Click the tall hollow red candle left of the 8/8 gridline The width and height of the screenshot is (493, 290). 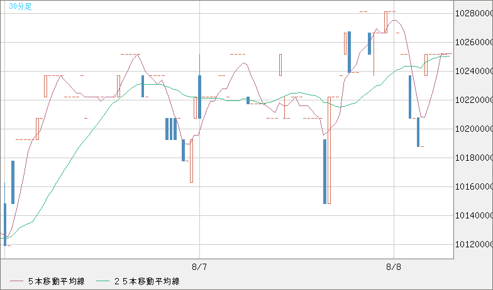click(x=330, y=151)
